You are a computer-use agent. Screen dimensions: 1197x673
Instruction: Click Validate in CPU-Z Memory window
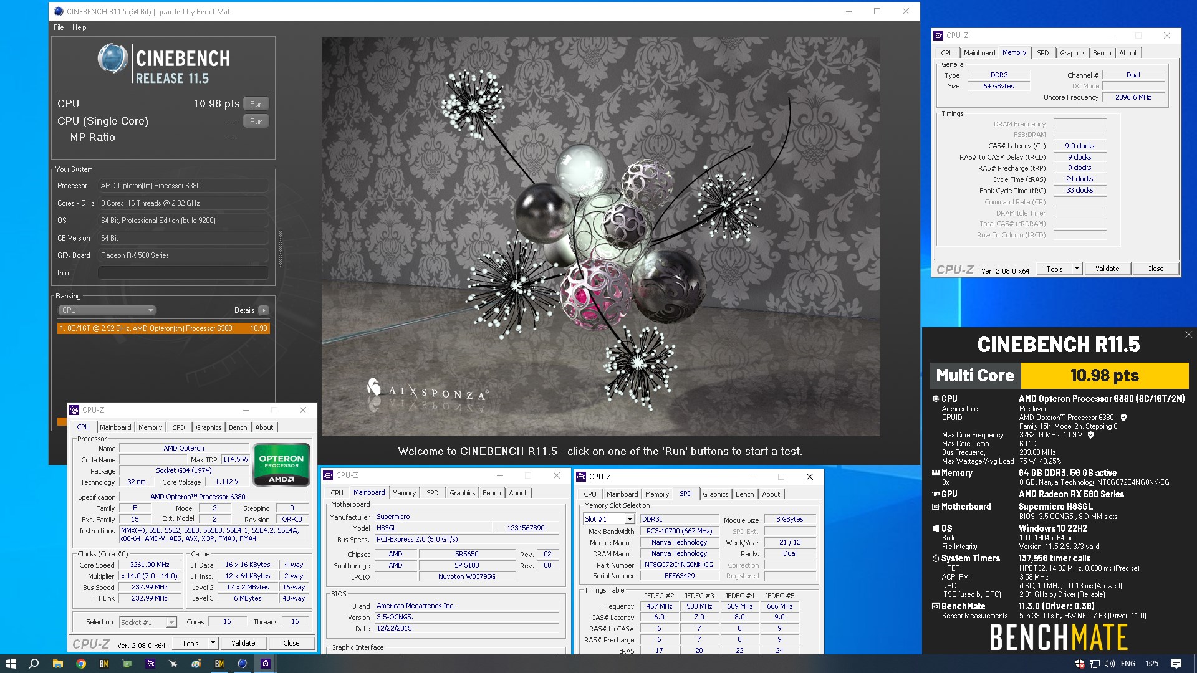[1107, 269]
